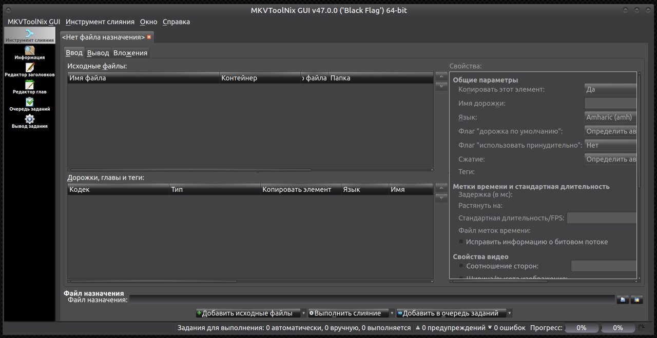This screenshot has height=338, width=657.
Task: Switch to the Ввод tab
Action: [74, 52]
